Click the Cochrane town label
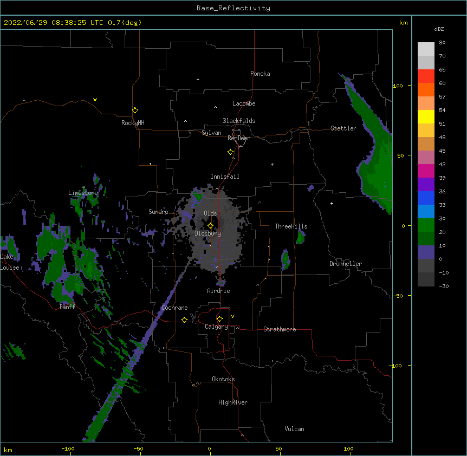 [174, 308]
